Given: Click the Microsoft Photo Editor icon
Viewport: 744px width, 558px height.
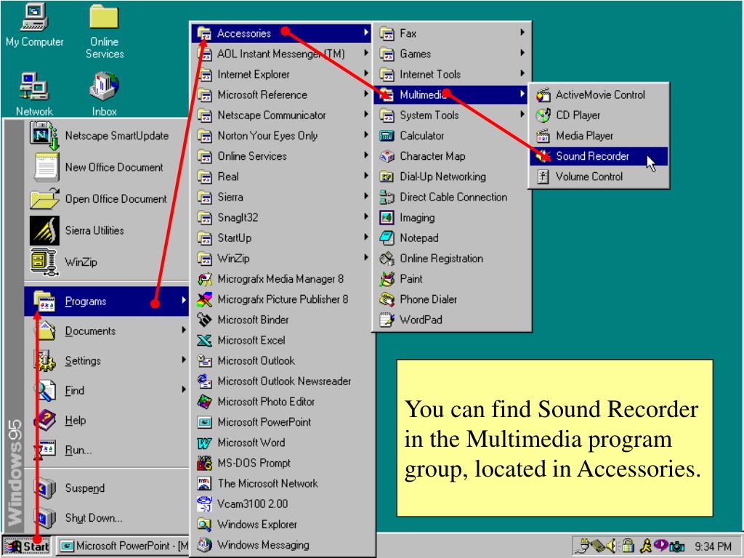Looking at the screenshot, I should click(x=204, y=402).
